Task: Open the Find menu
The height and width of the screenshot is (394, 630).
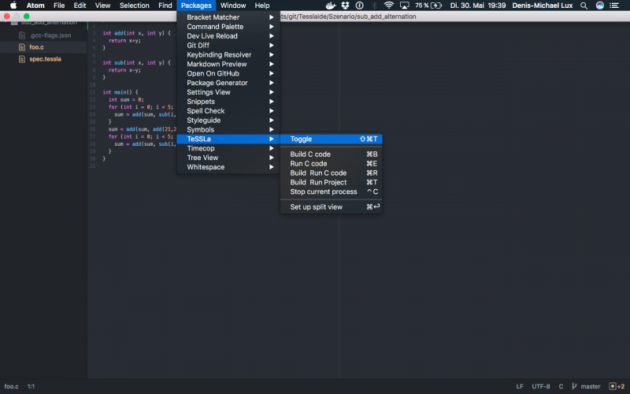Action: click(165, 6)
